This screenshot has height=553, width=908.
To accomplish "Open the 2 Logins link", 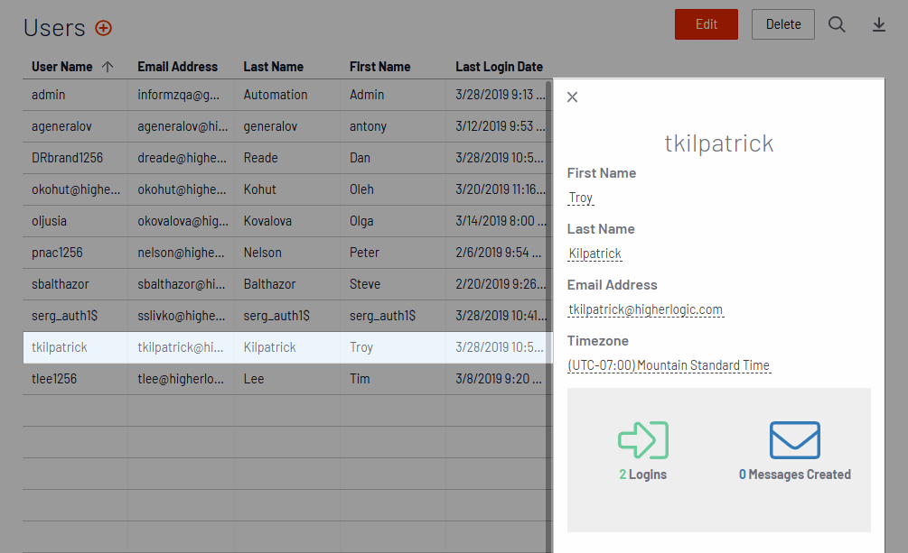I will tap(642, 475).
